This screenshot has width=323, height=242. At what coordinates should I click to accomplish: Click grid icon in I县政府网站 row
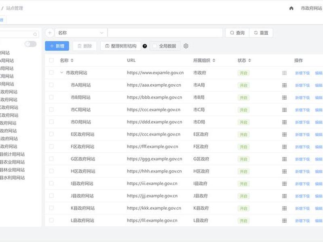pos(285,184)
